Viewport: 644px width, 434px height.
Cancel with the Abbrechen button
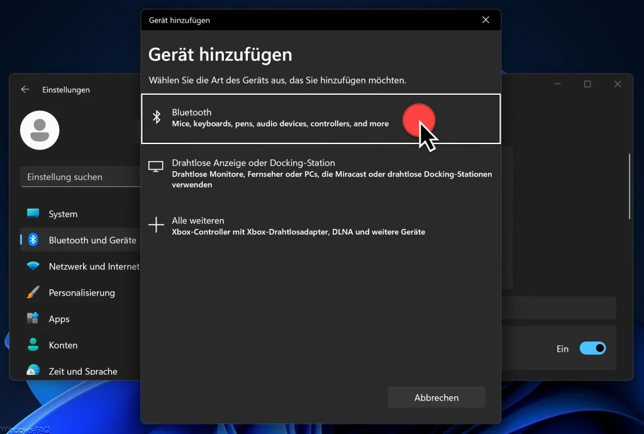click(x=436, y=398)
